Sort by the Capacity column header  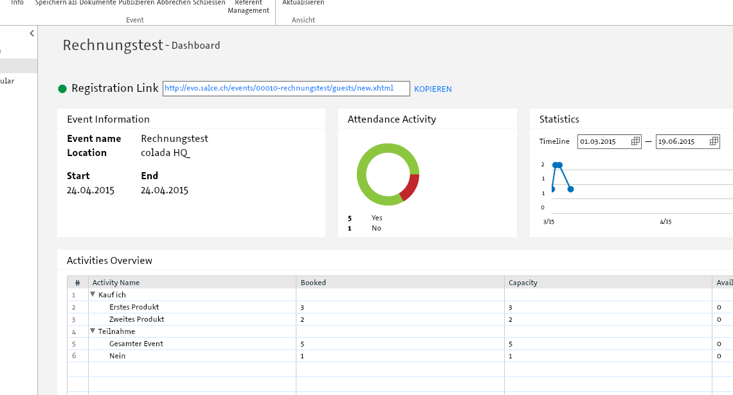point(608,283)
